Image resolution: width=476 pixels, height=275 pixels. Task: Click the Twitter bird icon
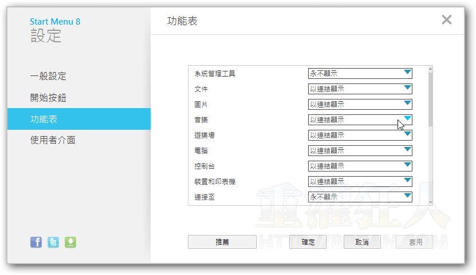(53, 242)
